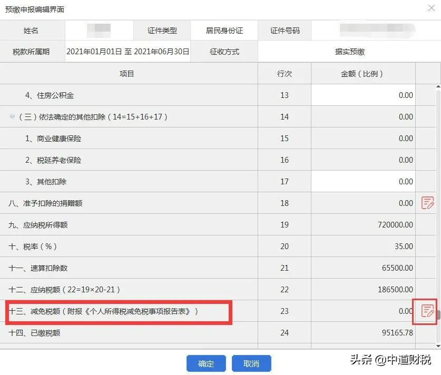Click the 确定 button
The height and width of the screenshot is (375, 441).
(206, 363)
